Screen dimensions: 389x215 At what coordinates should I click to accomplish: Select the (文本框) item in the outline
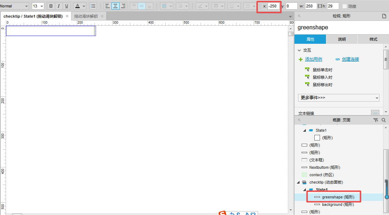coord(316,160)
